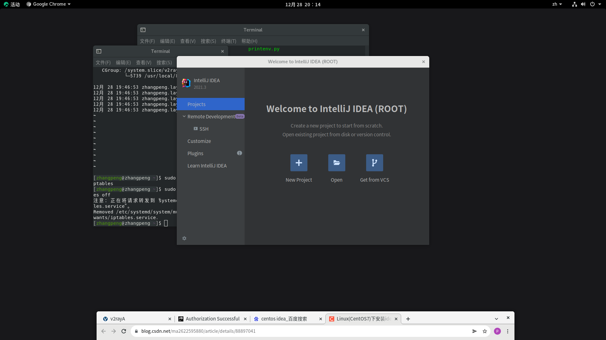Click the Get from VCS icon
This screenshot has height=340, width=606.
pyautogui.click(x=374, y=162)
